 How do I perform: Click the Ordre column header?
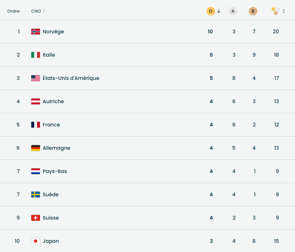point(14,11)
